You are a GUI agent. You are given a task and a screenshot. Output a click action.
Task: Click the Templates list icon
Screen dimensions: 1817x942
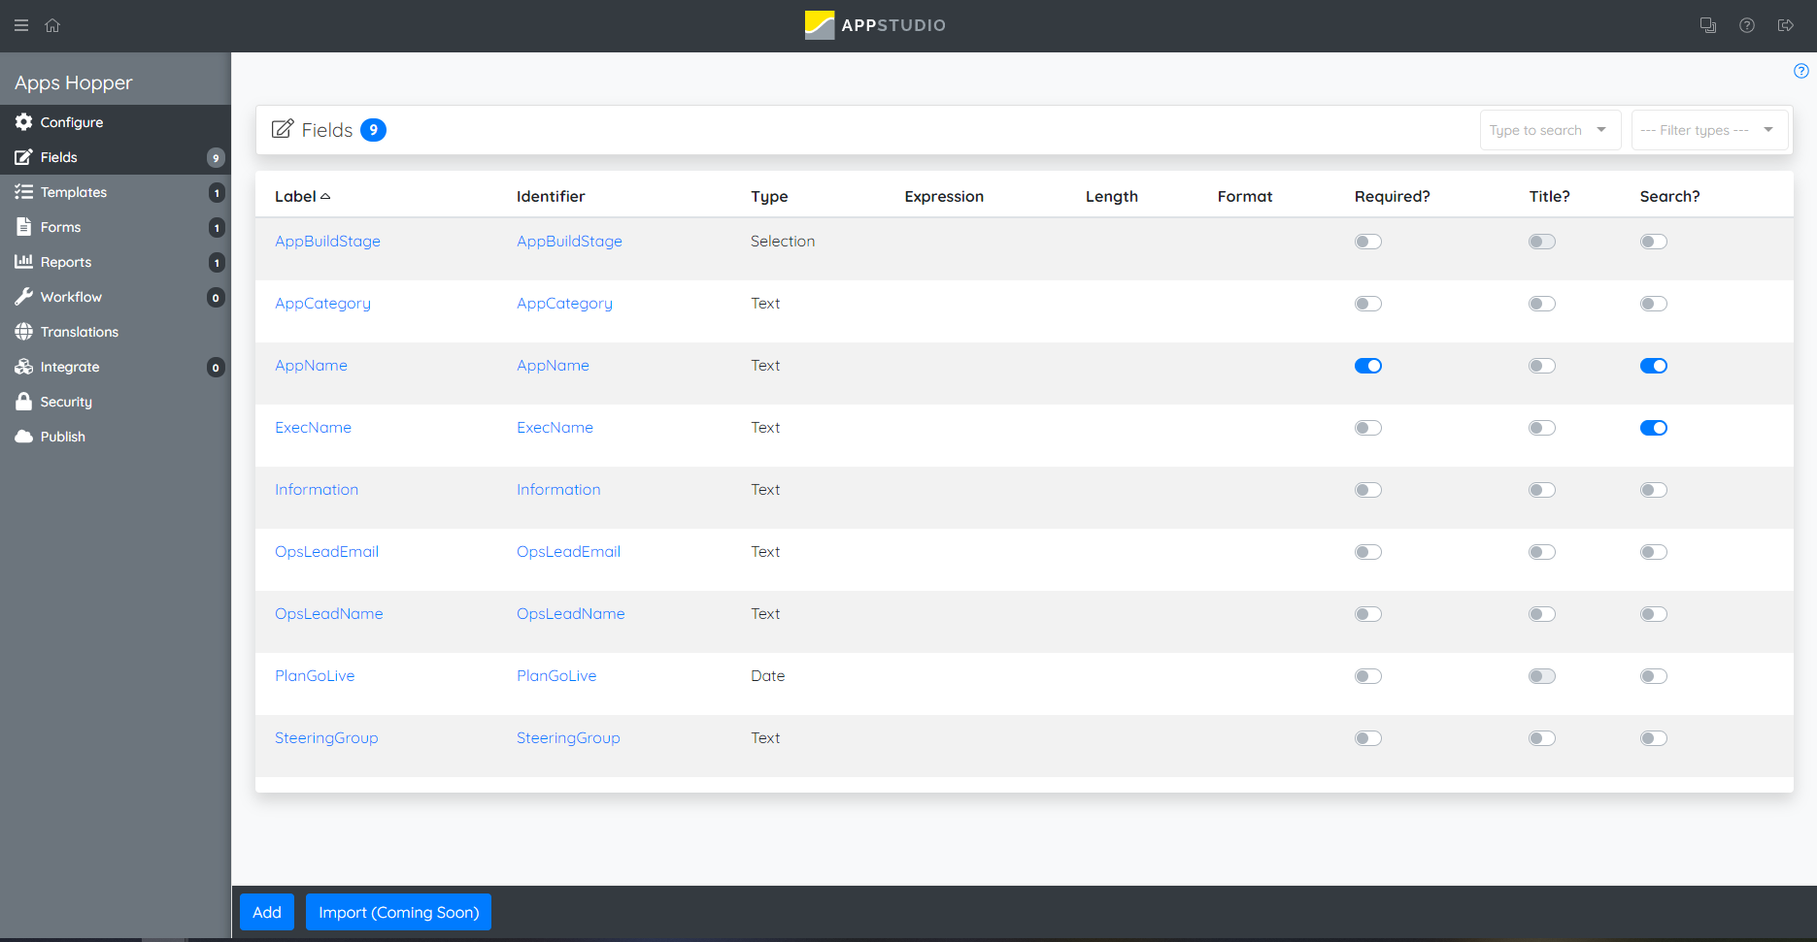[23, 192]
